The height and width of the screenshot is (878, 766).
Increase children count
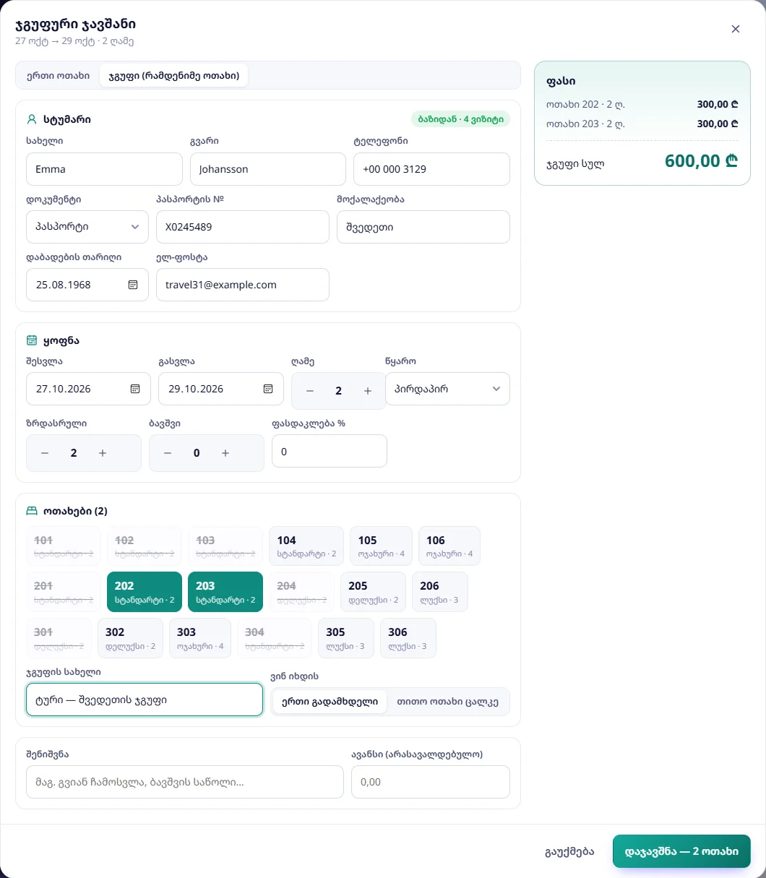pyautogui.click(x=225, y=453)
